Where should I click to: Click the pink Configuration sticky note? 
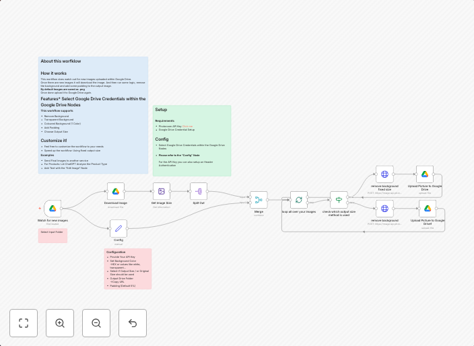(128, 269)
